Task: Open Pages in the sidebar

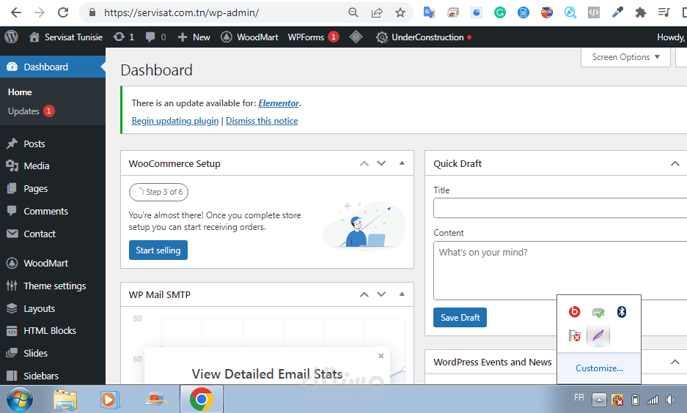Action: 35,189
